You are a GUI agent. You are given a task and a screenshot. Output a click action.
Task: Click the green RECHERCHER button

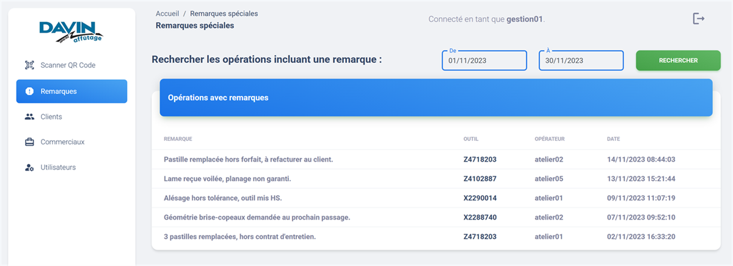[x=678, y=60]
